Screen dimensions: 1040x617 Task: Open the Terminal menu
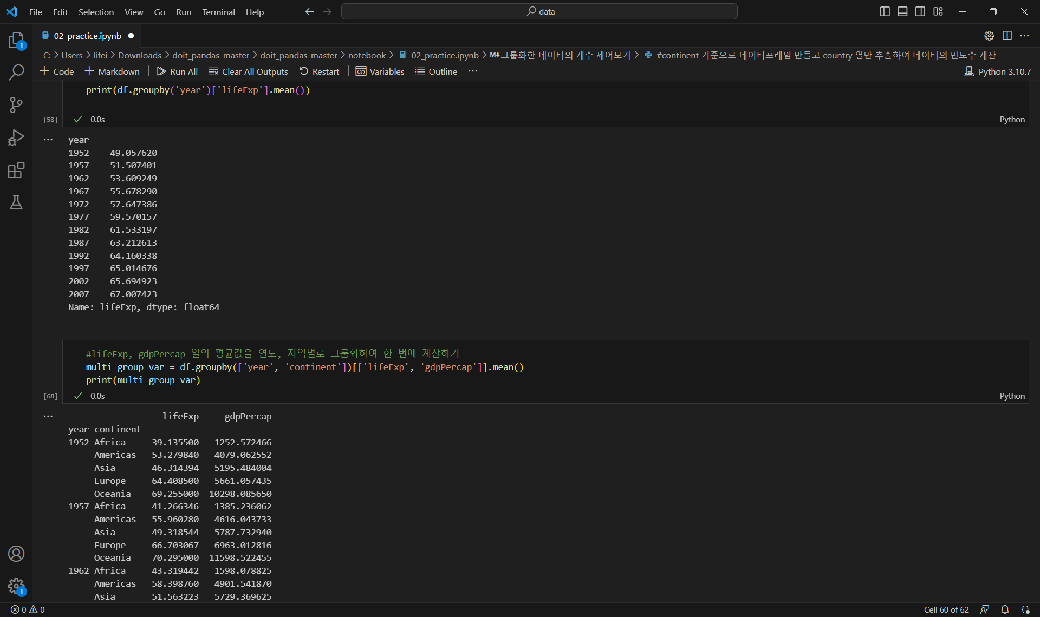[x=218, y=12]
